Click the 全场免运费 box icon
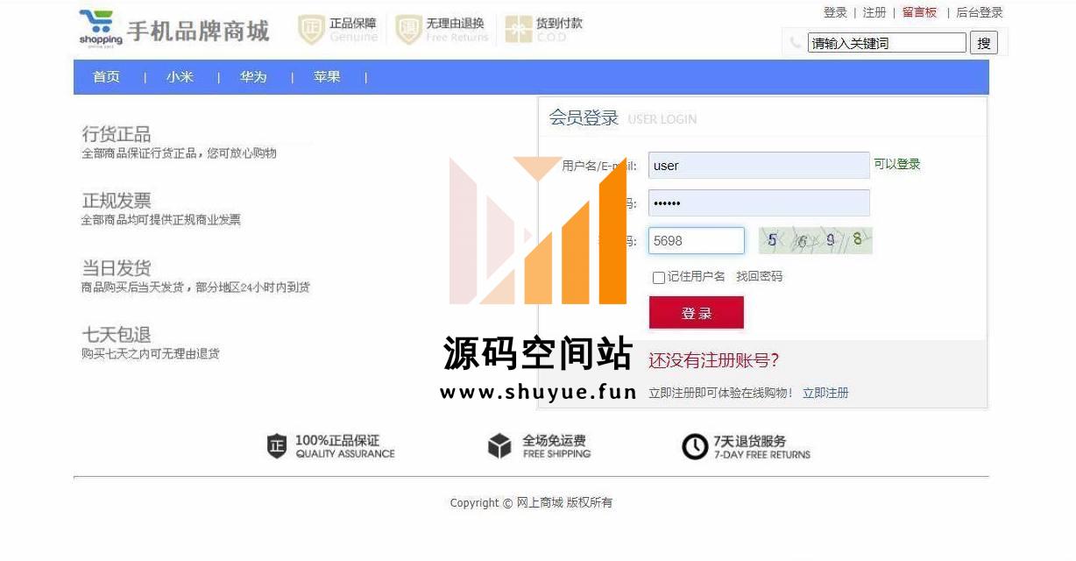 [x=499, y=446]
